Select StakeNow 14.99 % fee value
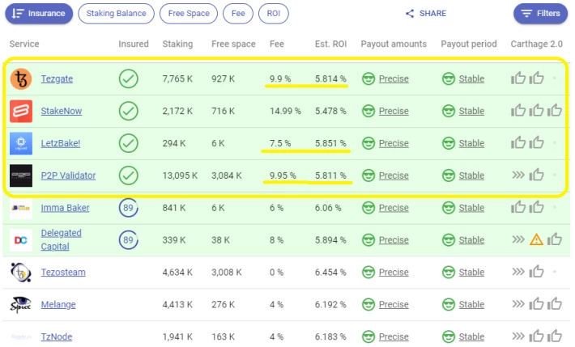 285,111
